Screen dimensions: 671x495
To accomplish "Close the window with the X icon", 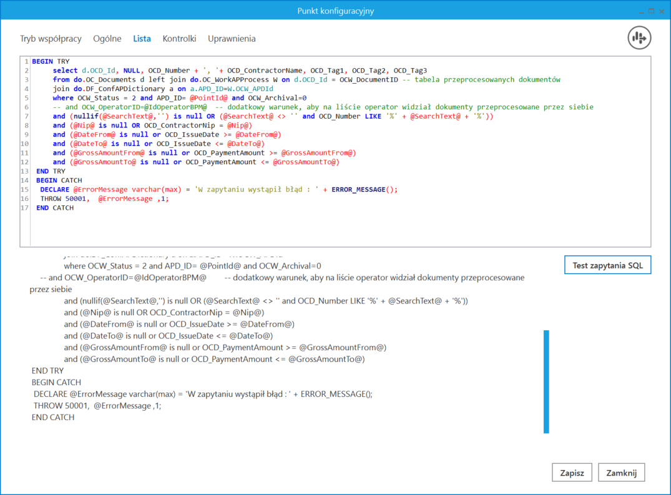I will pyautogui.click(x=662, y=11).
